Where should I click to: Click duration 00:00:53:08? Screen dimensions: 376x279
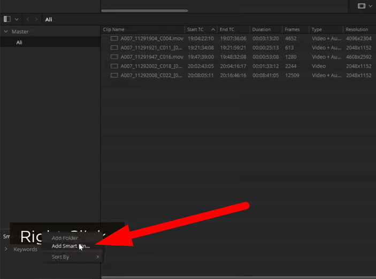click(265, 57)
